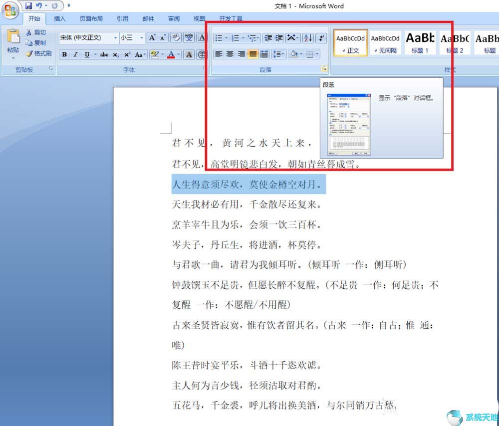The image size is (499, 426).
Task: Open the 开始 ribbon tab
Action: (x=34, y=18)
